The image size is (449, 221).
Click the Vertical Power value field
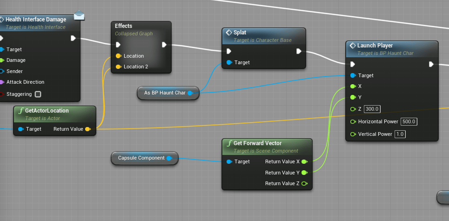[400, 134]
